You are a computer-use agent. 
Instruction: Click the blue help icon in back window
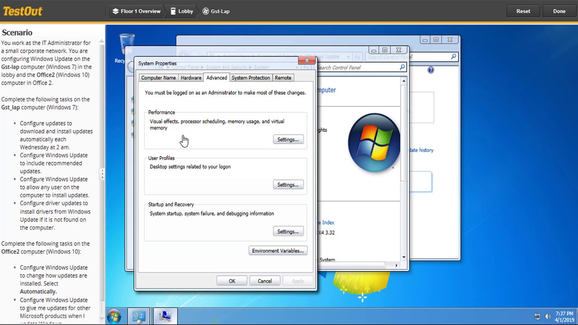click(431, 70)
